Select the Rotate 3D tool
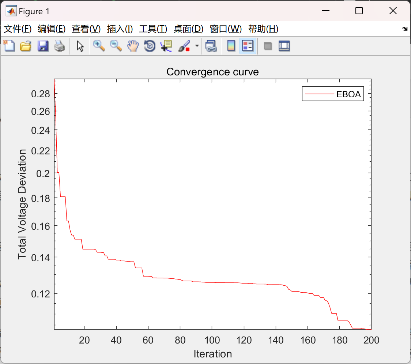 [150, 46]
